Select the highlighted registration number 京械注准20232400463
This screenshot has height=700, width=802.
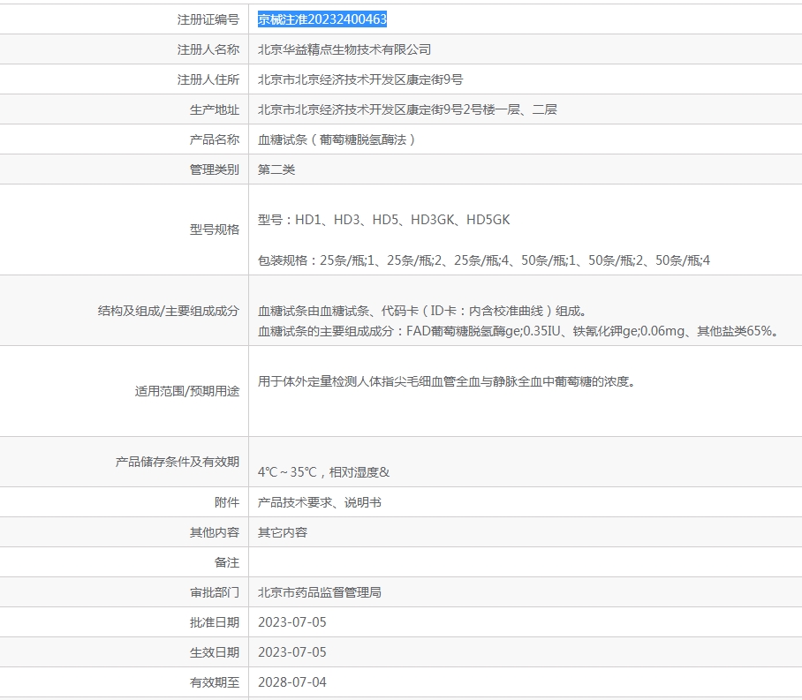click(322, 19)
